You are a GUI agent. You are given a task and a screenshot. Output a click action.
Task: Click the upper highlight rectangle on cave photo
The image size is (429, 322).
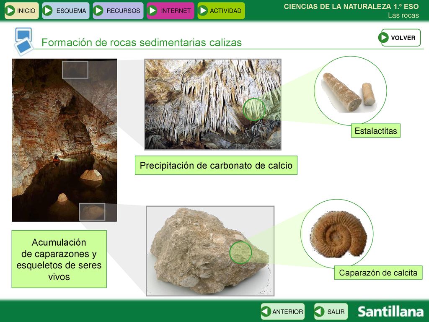click(x=75, y=70)
